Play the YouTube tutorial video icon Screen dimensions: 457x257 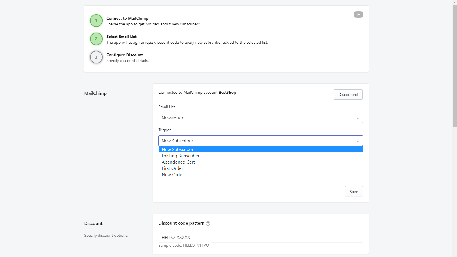tap(358, 15)
